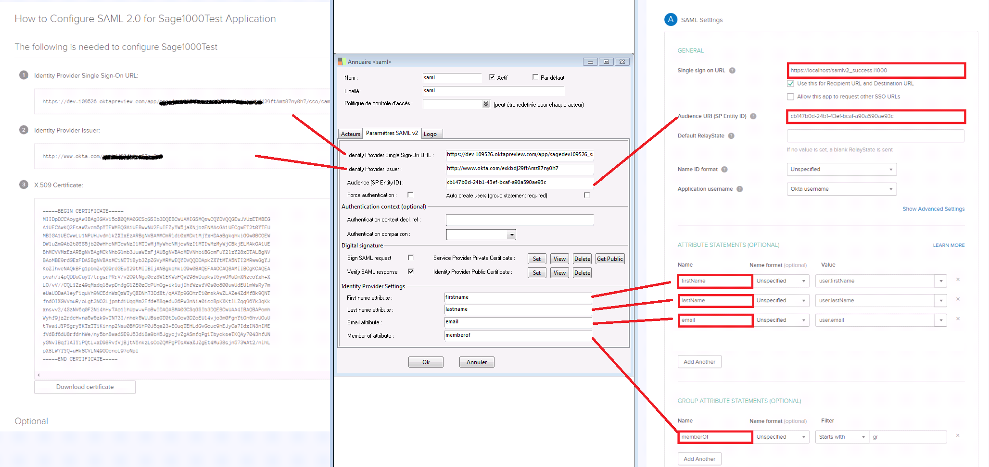Click Get Public button

[x=610, y=259]
